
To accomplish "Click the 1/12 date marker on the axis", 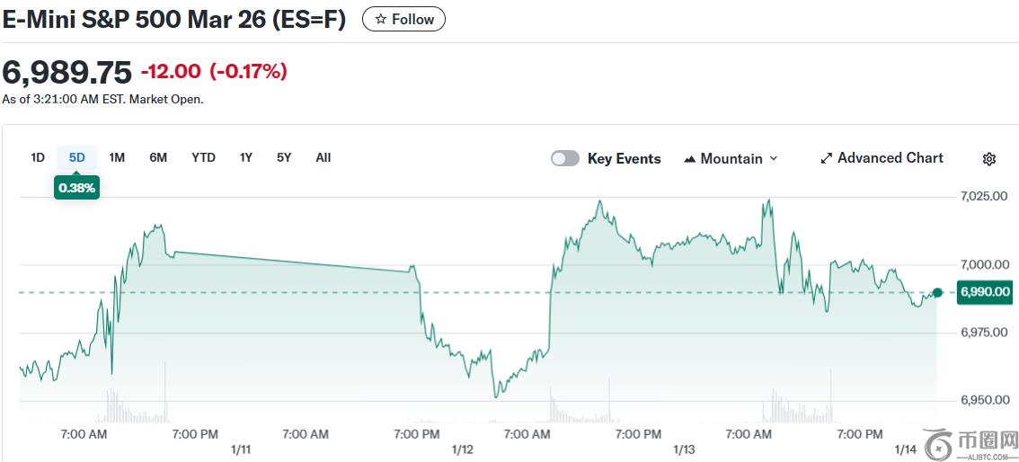I will (462, 449).
